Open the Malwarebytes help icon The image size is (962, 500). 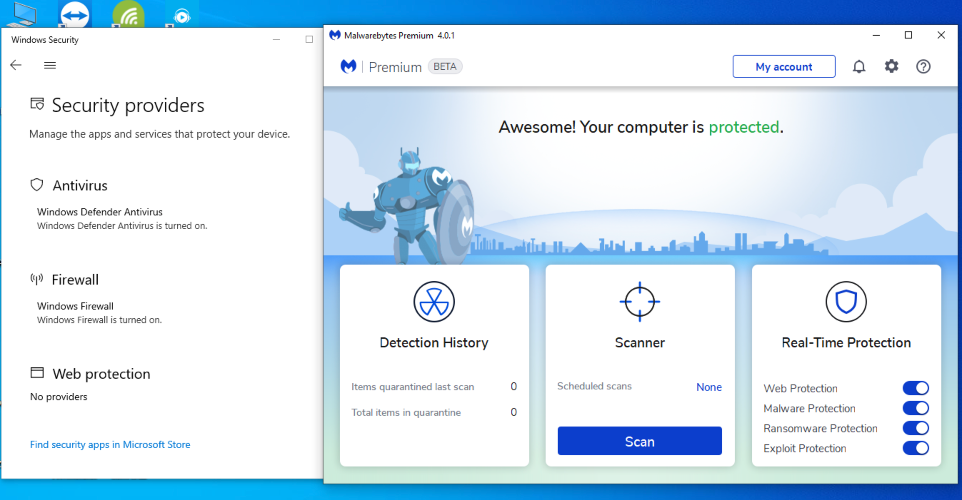(923, 67)
